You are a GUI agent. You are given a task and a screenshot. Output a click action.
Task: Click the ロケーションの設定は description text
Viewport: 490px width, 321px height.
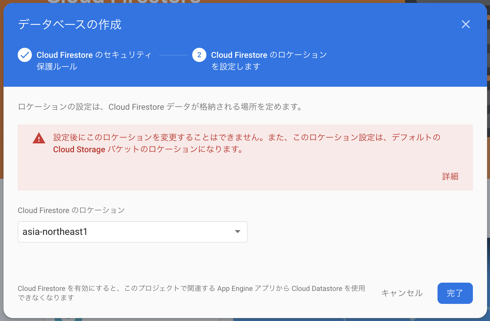160,107
